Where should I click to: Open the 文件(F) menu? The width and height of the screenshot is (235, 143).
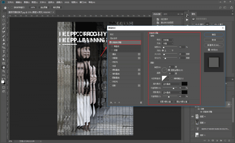(10, 2)
